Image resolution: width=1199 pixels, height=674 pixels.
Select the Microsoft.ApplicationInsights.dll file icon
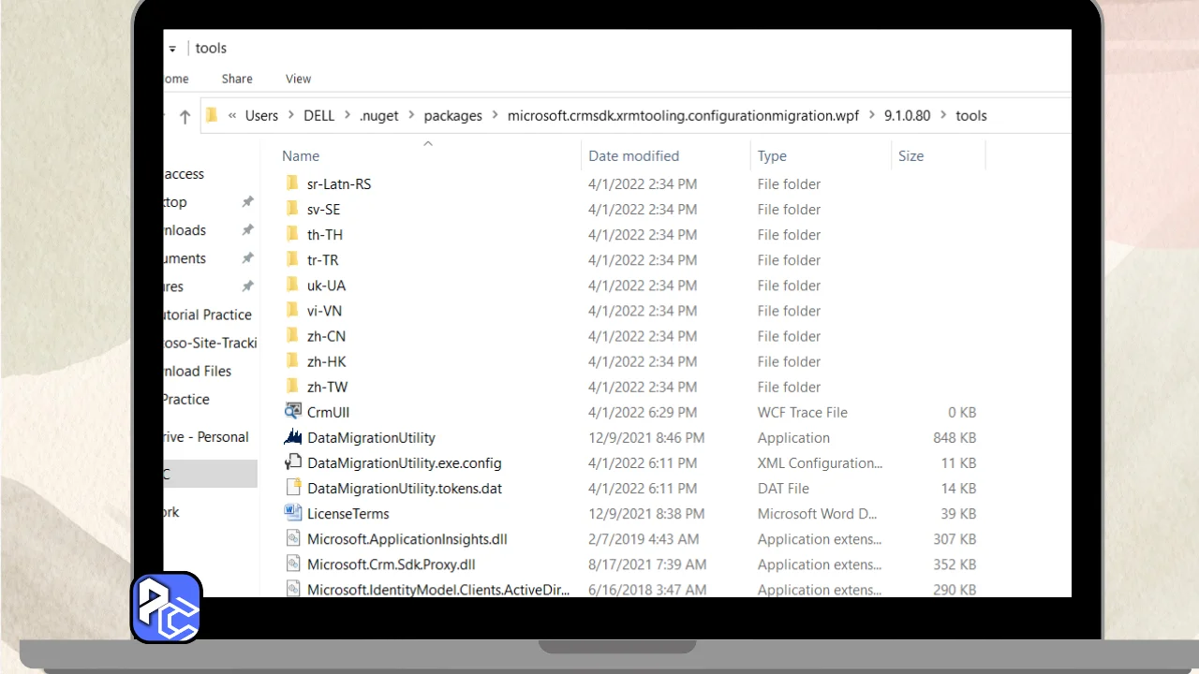tap(293, 538)
